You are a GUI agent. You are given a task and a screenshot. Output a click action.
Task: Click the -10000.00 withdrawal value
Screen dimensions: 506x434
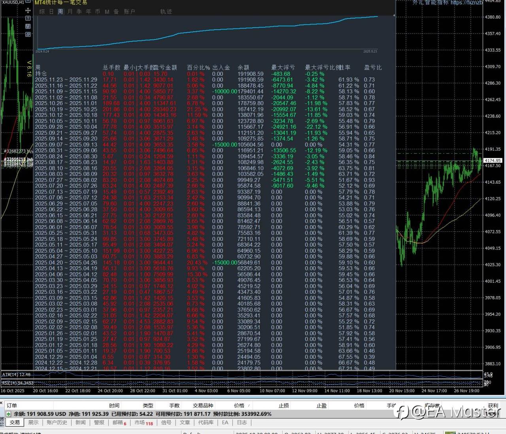(x=225, y=91)
